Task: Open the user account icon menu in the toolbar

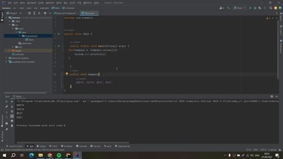Action: 222,8
